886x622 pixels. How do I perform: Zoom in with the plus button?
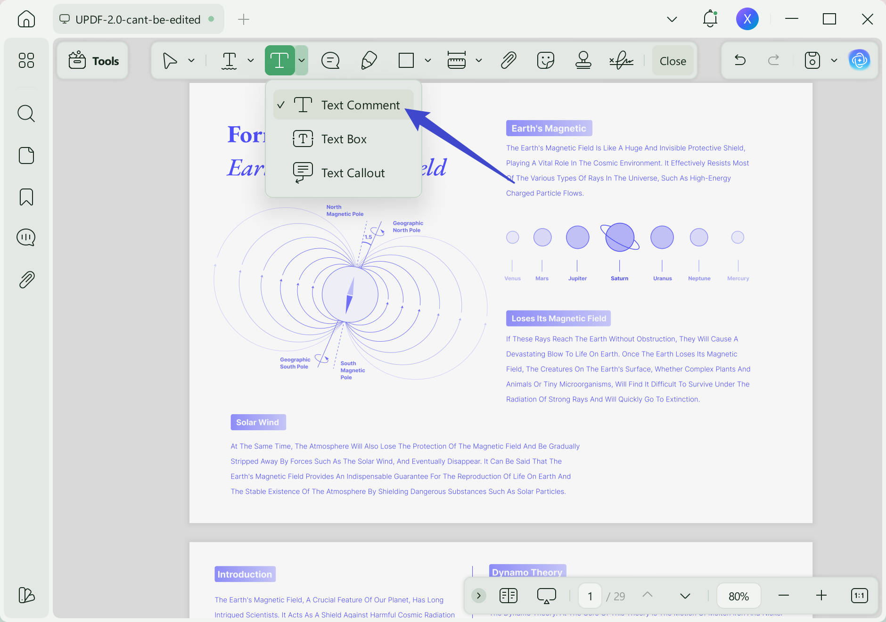click(x=821, y=596)
